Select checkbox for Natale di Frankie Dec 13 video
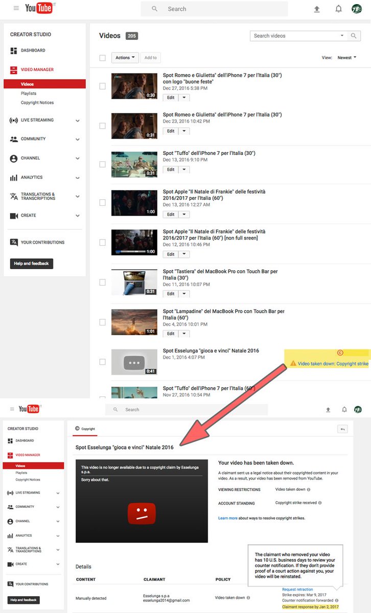Viewport: 371px width, 613px height. click(102, 203)
